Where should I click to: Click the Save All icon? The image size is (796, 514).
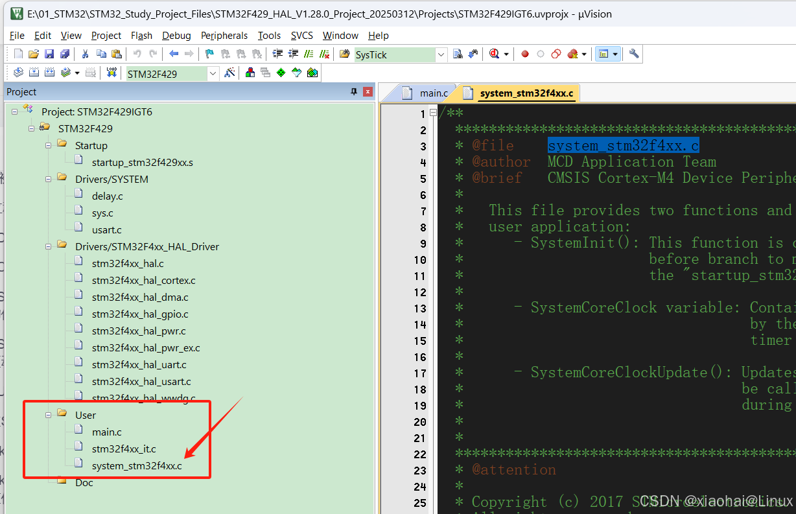65,54
